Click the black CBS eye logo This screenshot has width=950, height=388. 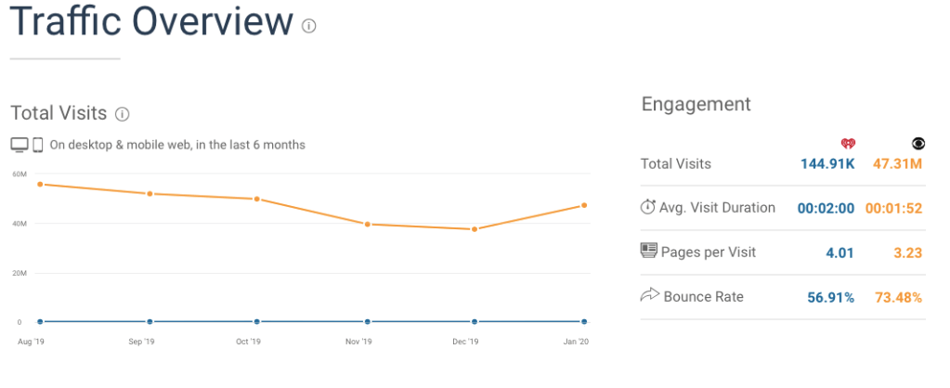pyautogui.click(x=918, y=143)
